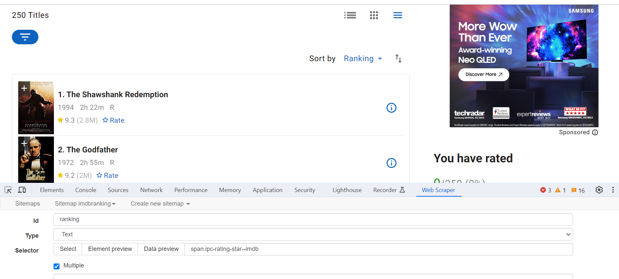
Task: Select the compact list view icon
Action: 397,15
